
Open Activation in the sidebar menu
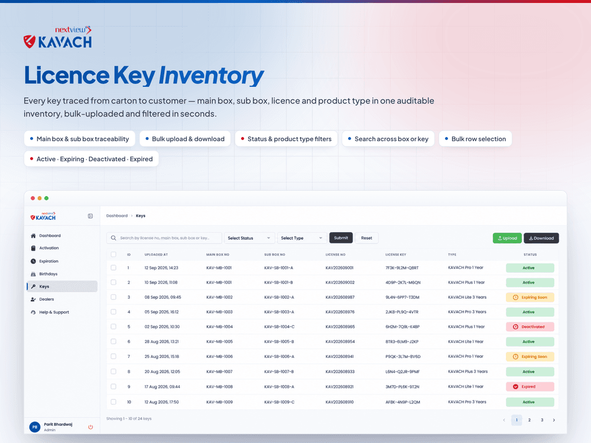(x=62, y=248)
